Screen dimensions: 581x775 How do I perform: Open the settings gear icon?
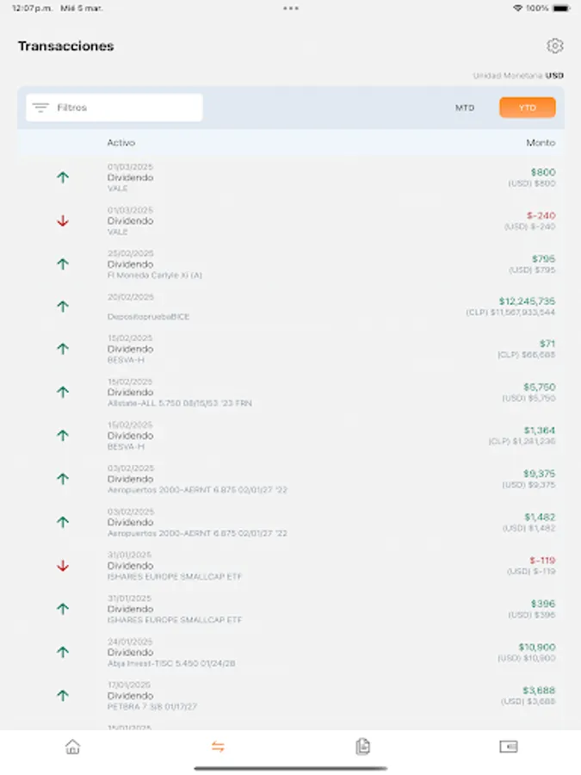click(x=555, y=46)
